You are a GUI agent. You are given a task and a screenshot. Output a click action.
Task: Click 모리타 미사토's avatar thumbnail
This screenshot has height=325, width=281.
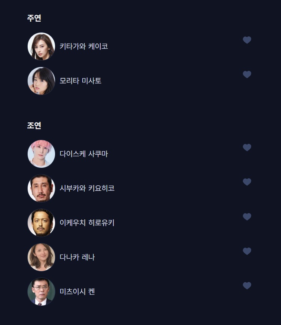click(x=41, y=81)
